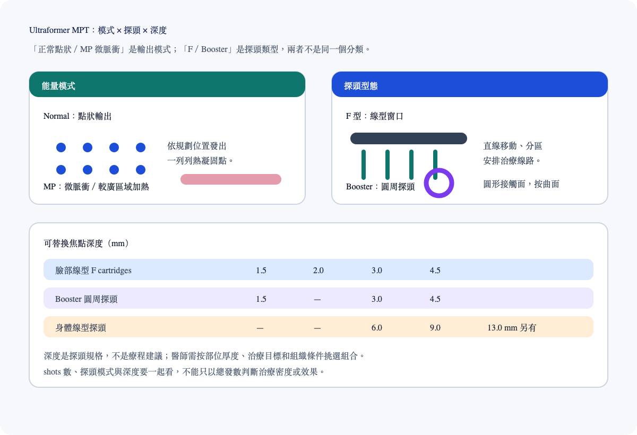Click the title "Ultraformer MPT：模式 × 探頭 × 深度"
This screenshot has height=435, width=637.
click(x=98, y=30)
